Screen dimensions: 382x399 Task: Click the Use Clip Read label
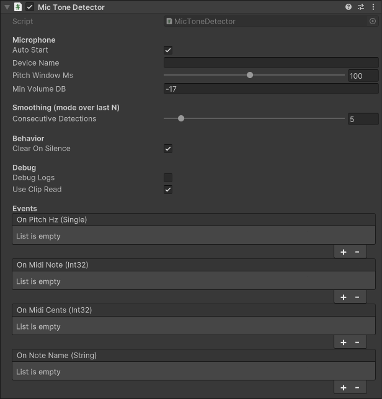[37, 190]
